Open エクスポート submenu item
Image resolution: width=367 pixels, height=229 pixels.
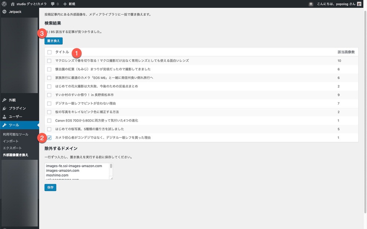tap(12, 148)
